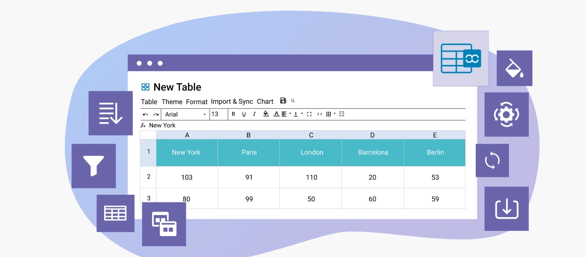Image resolution: width=586 pixels, height=257 pixels.
Task: Click the paint bucket tile
Action: pyautogui.click(x=514, y=68)
